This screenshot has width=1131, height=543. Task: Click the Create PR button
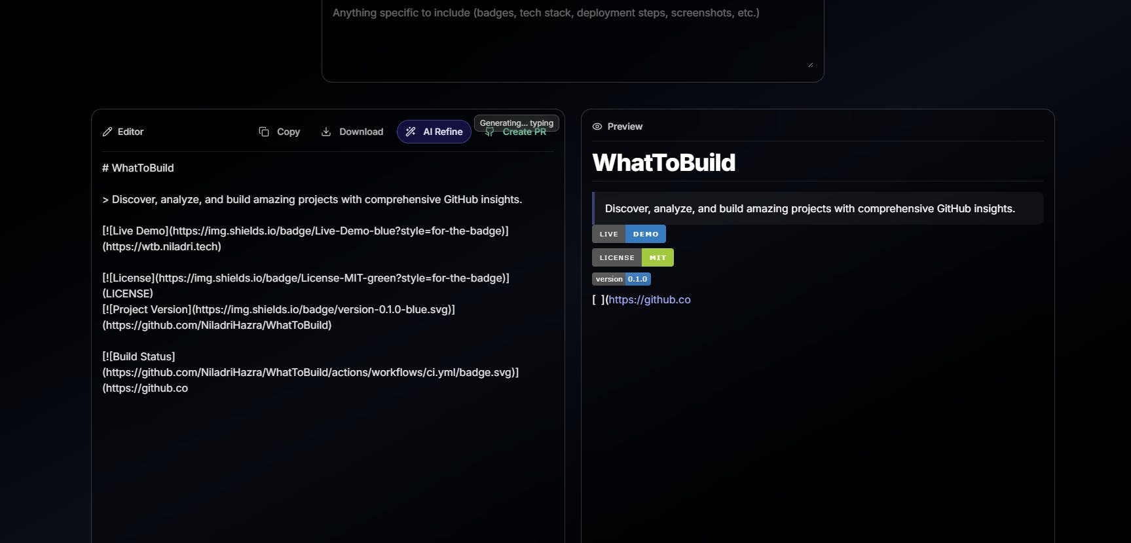[515, 132]
